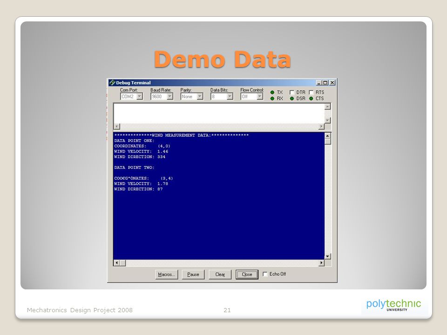Click the polytechnic university logo
This screenshot has height=335, width=447.
point(393,305)
